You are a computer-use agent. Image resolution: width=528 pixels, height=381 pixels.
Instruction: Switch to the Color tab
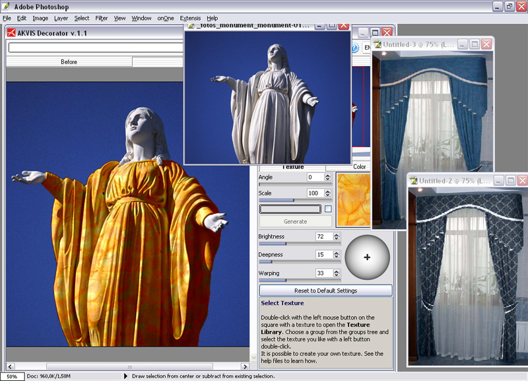(360, 167)
